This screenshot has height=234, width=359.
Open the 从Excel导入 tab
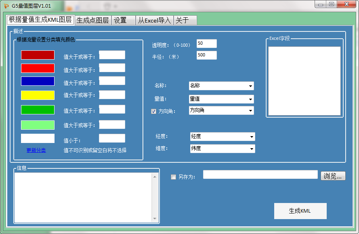(155, 20)
